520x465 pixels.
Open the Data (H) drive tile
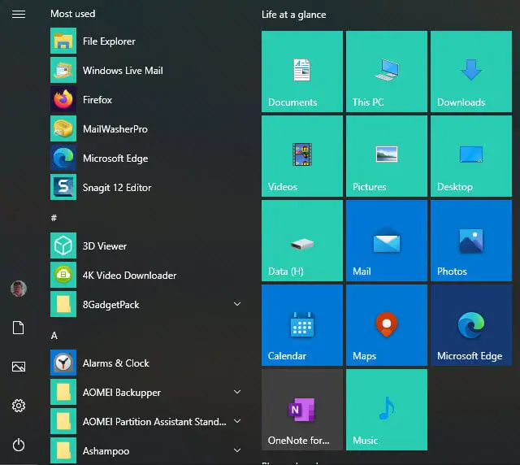(302, 241)
